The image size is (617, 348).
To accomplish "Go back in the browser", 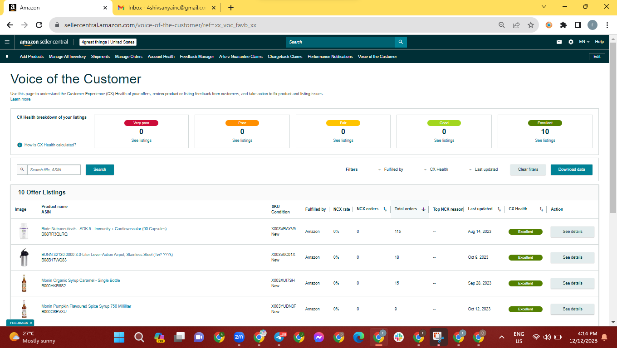I will click(10, 25).
